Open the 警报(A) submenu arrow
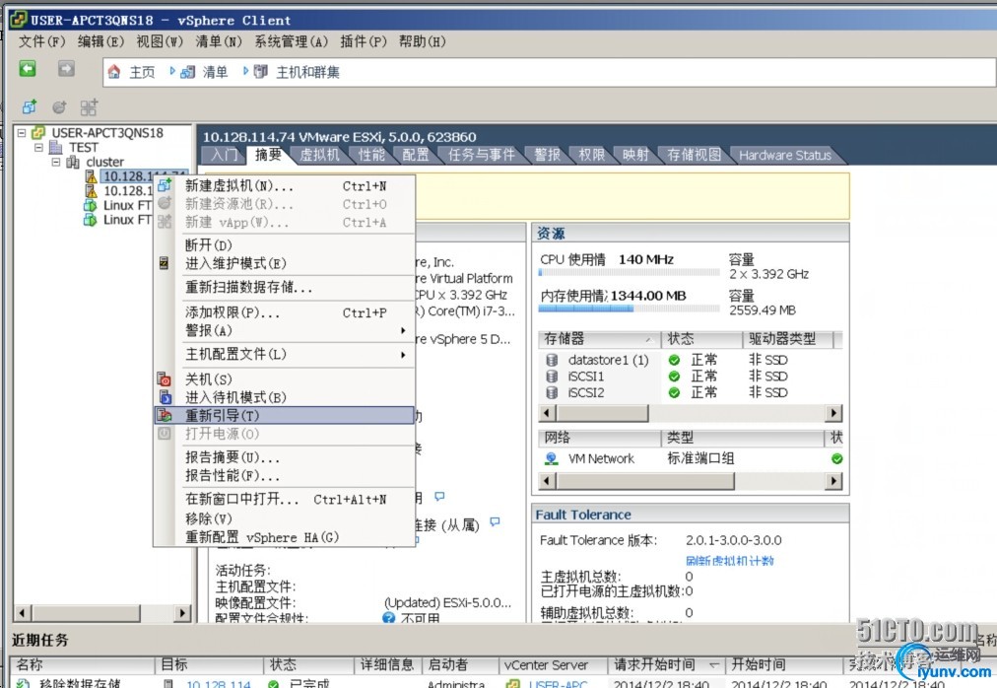Image resolution: width=997 pixels, height=688 pixels. tap(403, 330)
